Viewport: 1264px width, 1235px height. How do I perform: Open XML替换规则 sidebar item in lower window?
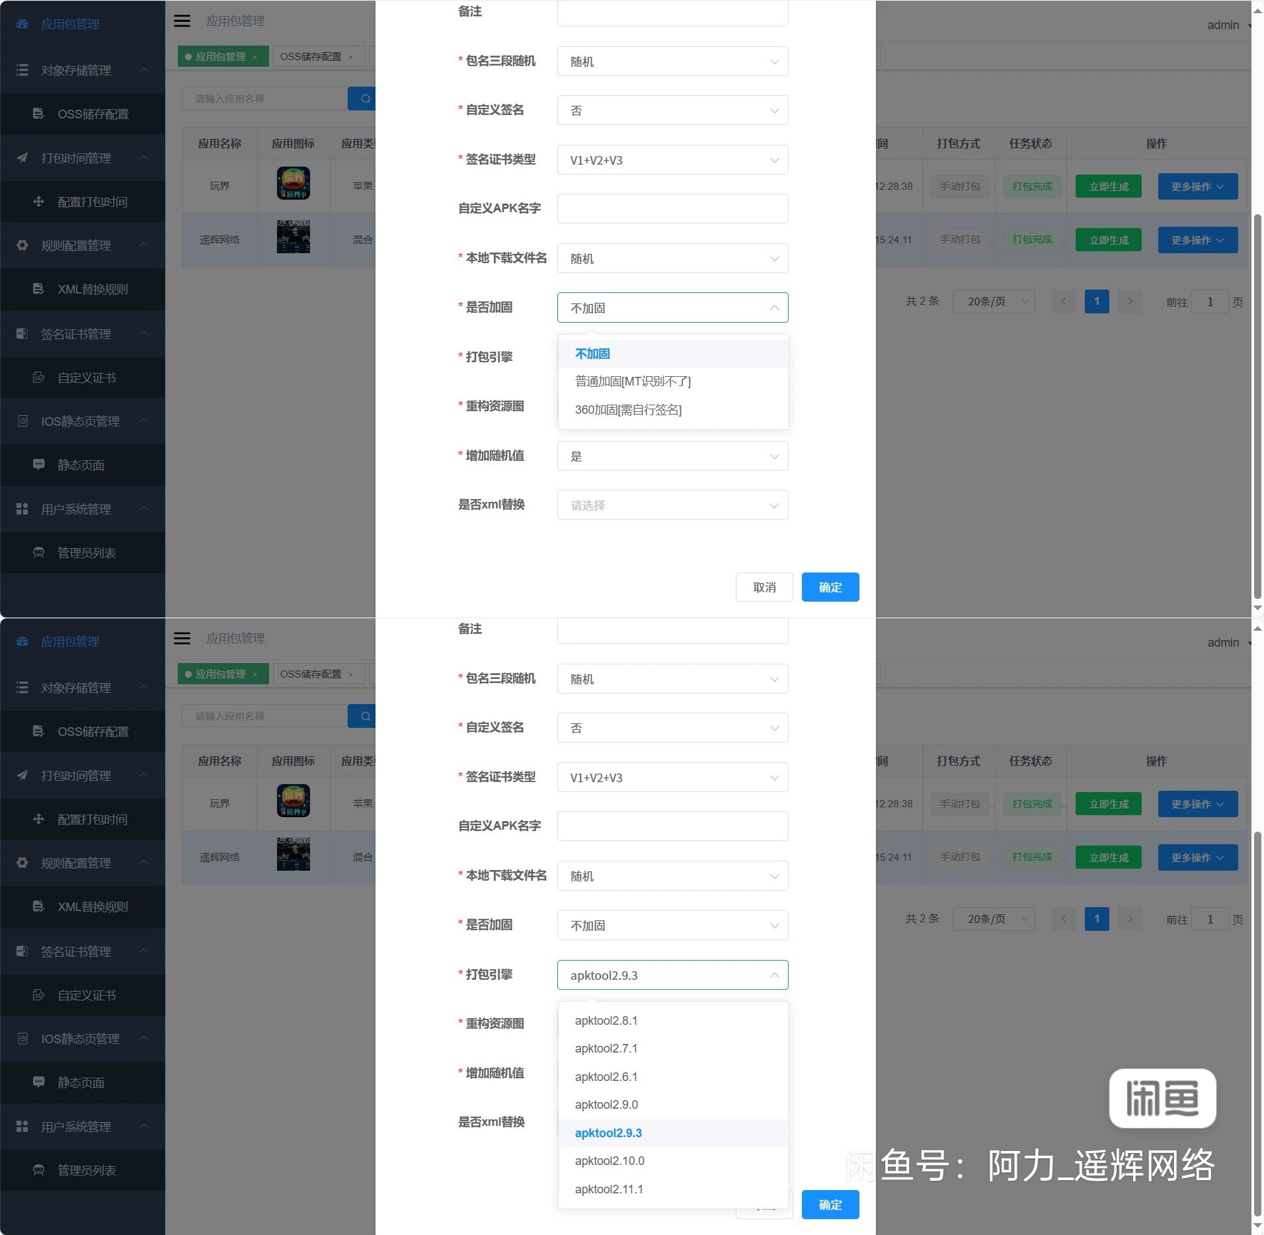click(x=93, y=906)
